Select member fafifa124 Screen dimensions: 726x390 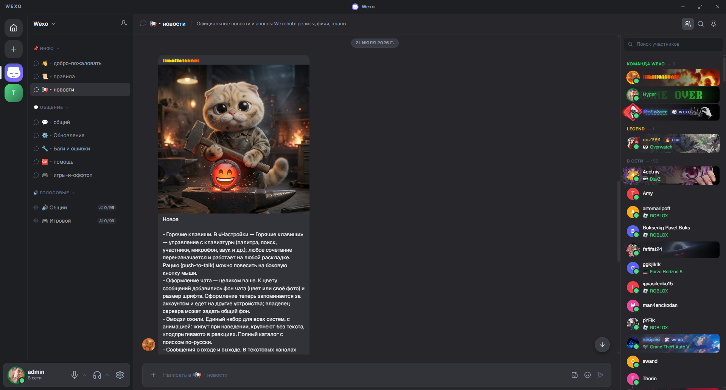pyautogui.click(x=672, y=249)
